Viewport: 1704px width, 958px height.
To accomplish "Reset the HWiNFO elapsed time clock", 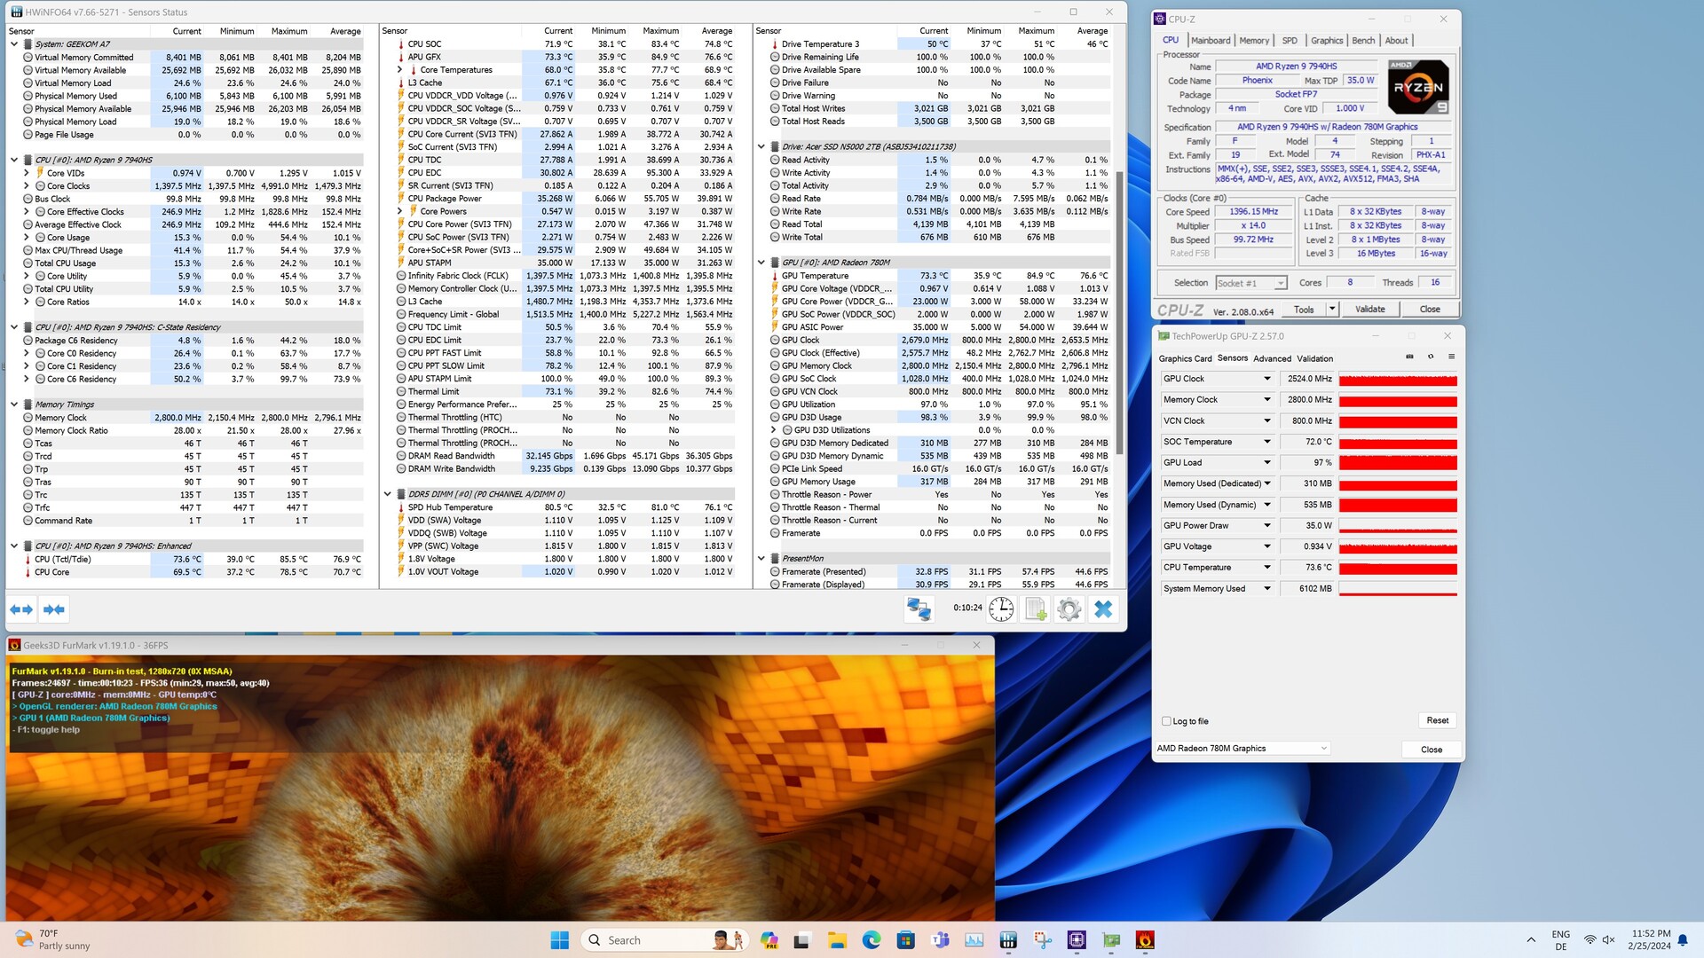I will click(1001, 609).
